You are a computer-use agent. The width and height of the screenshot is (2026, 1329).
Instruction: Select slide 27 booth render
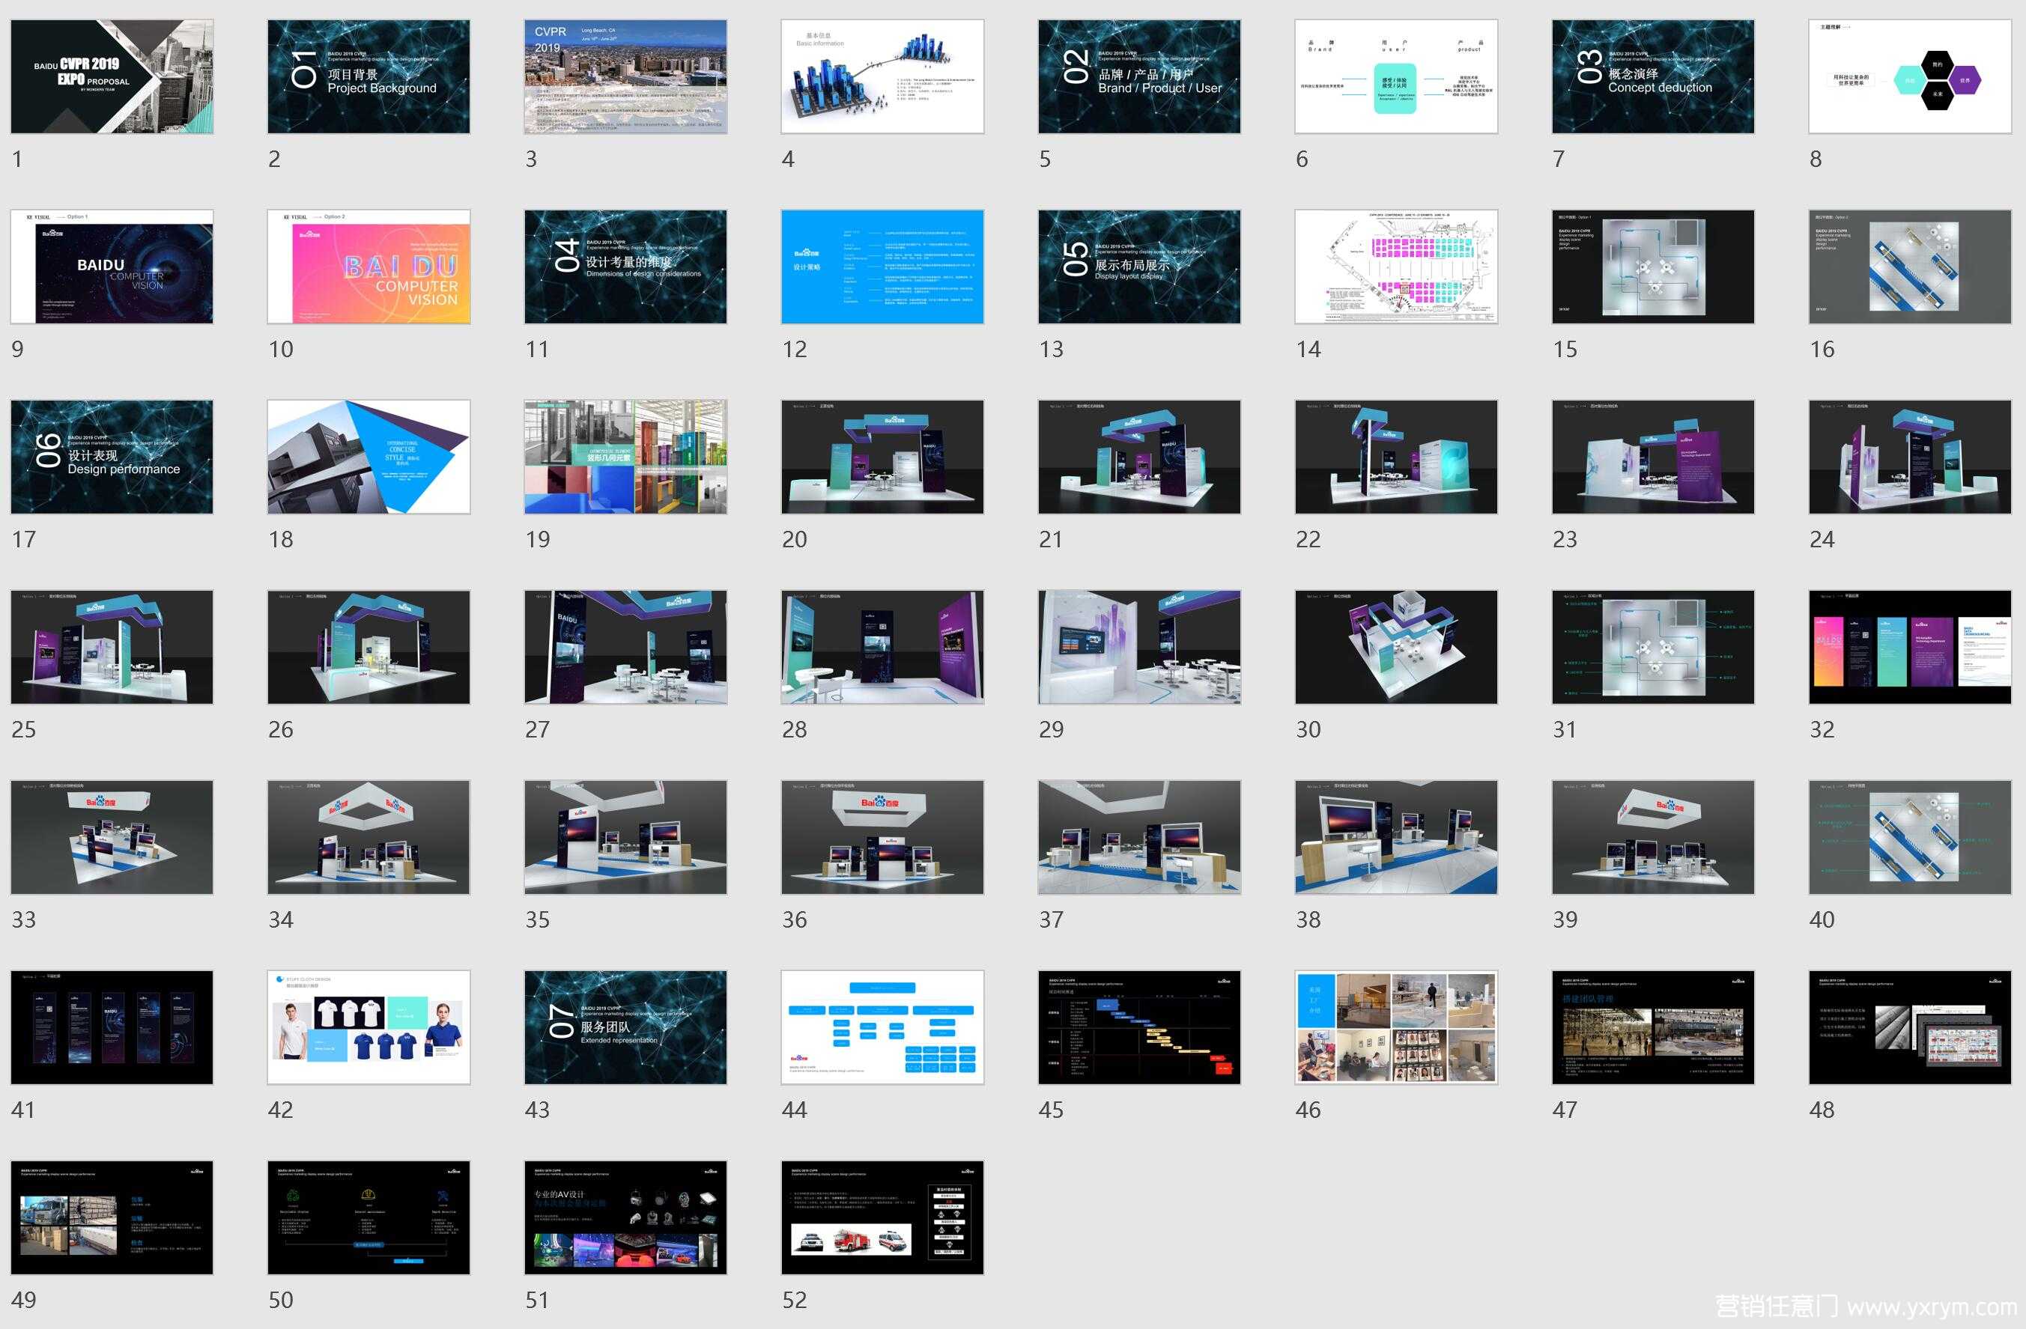[x=625, y=647]
